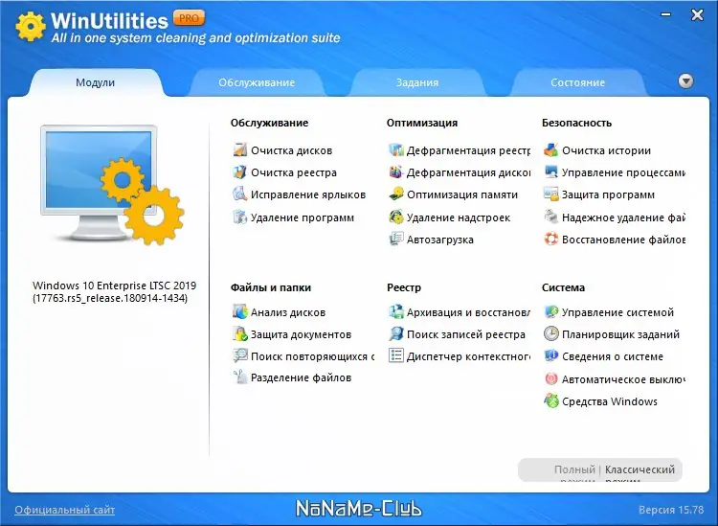The height and width of the screenshot is (526, 718).
Task: Click the Архивация и восстановление icon
Action: pos(395,311)
